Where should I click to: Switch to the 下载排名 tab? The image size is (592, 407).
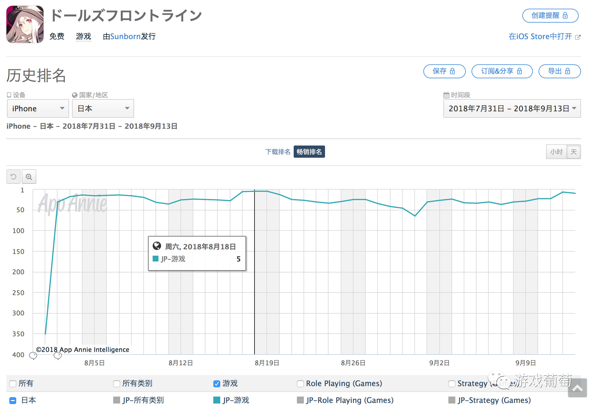click(277, 152)
